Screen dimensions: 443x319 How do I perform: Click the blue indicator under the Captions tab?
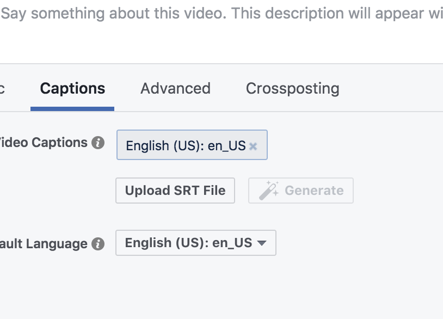tap(72, 109)
